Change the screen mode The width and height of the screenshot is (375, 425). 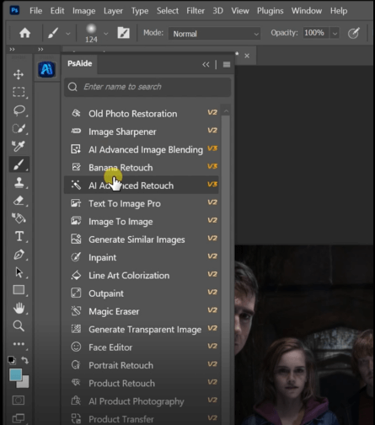(x=19, y=418)
